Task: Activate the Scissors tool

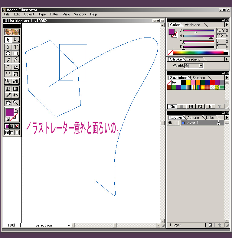Action: point(15,95)
